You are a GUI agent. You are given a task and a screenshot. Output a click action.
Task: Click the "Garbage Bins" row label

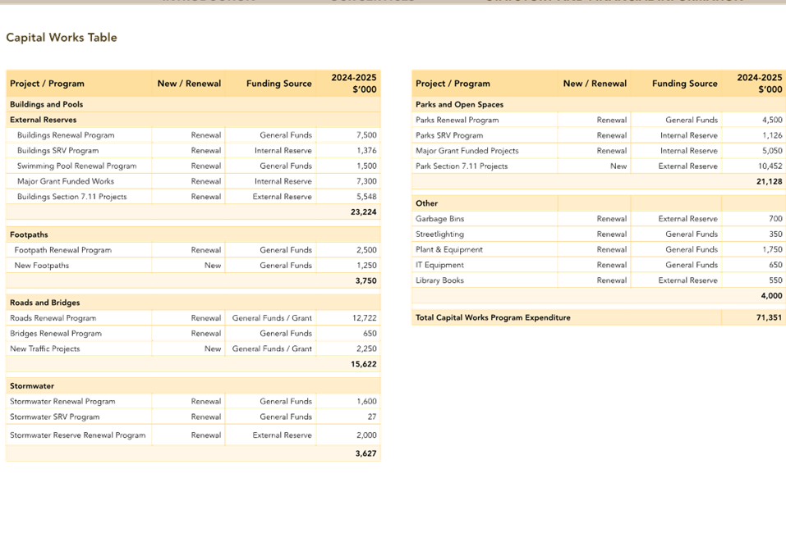click(439, 219)
